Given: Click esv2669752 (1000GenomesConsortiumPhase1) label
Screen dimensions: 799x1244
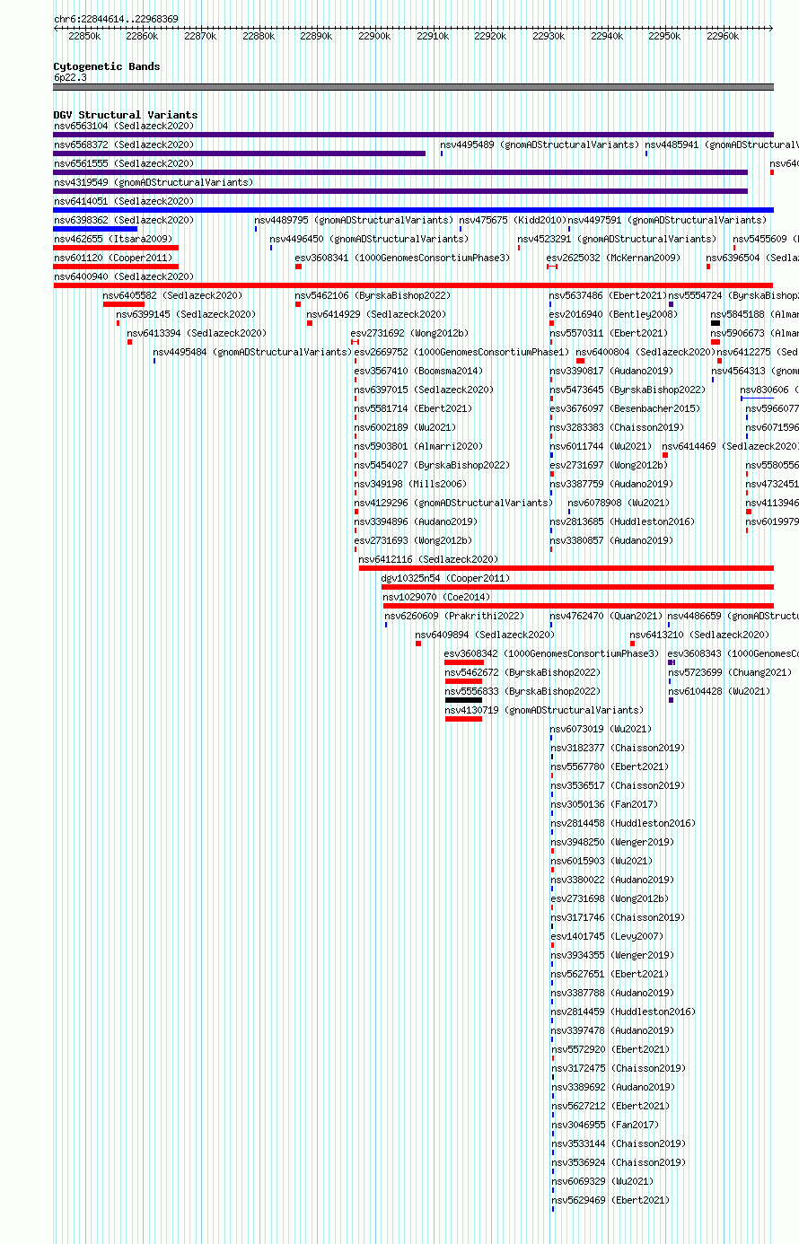Looking at the screenshot, I should click(x=461, y=352).
